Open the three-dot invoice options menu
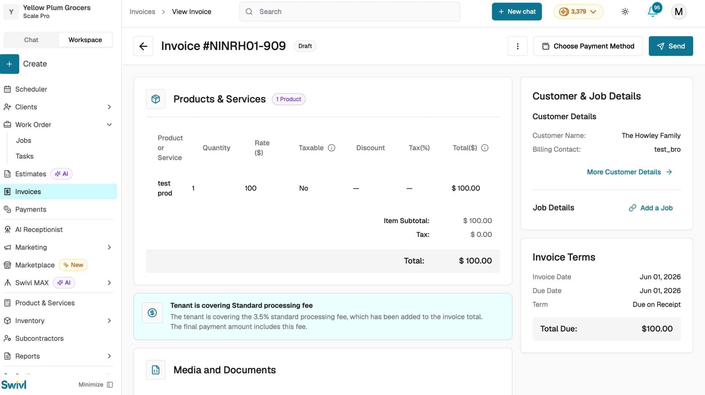 [517, 46]
